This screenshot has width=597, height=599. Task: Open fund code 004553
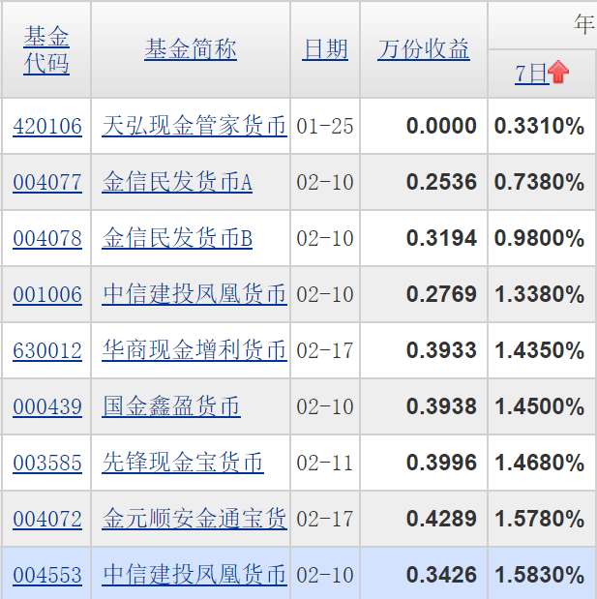coord(47,576)
